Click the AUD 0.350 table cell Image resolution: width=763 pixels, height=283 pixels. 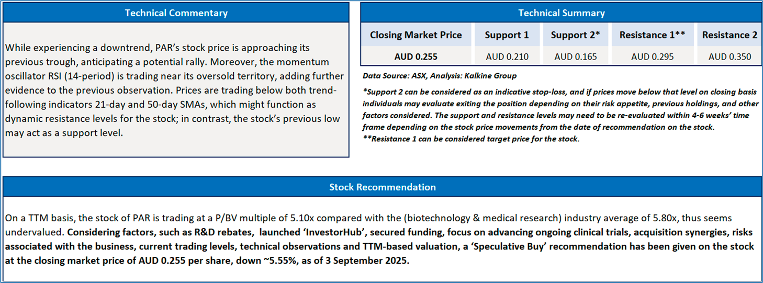click(x=730, y=56)
